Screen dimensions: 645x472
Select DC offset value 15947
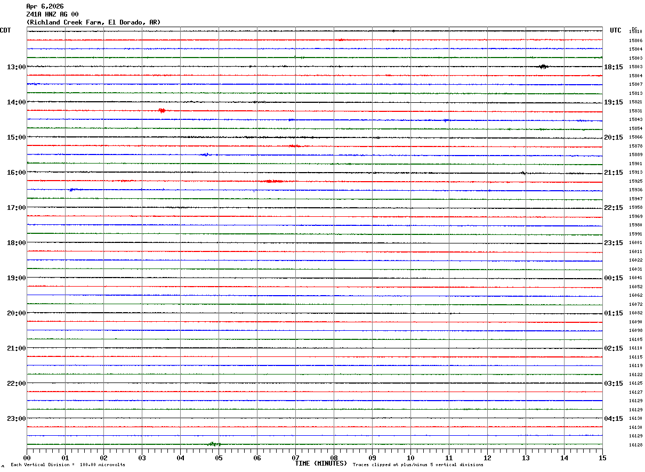click(x=635, y=199)
